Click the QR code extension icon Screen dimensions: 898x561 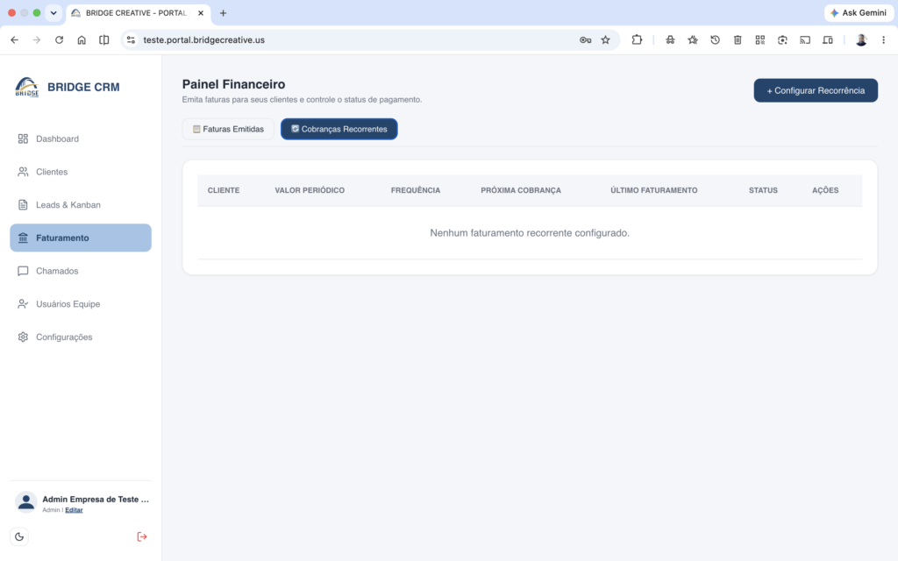click(760, 40)
